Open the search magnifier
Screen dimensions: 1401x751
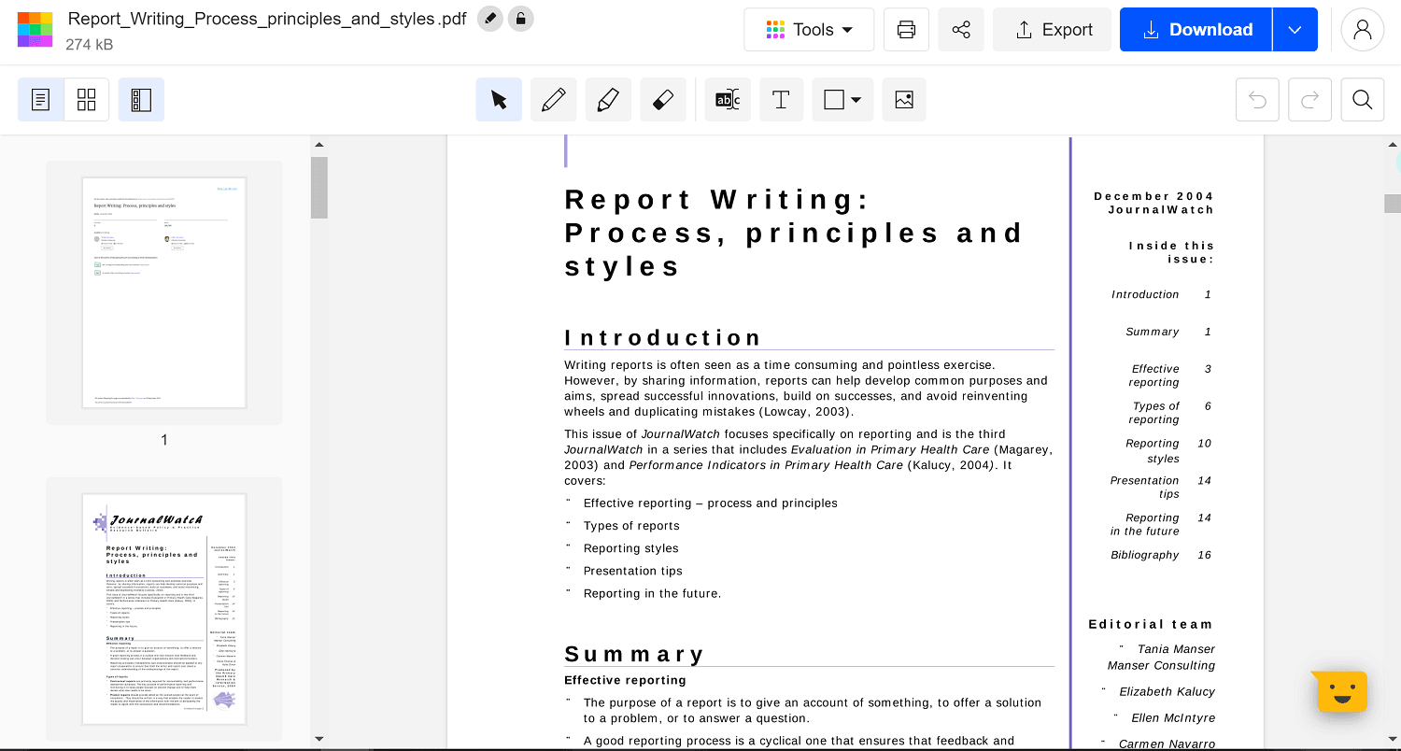point(1363,100)
